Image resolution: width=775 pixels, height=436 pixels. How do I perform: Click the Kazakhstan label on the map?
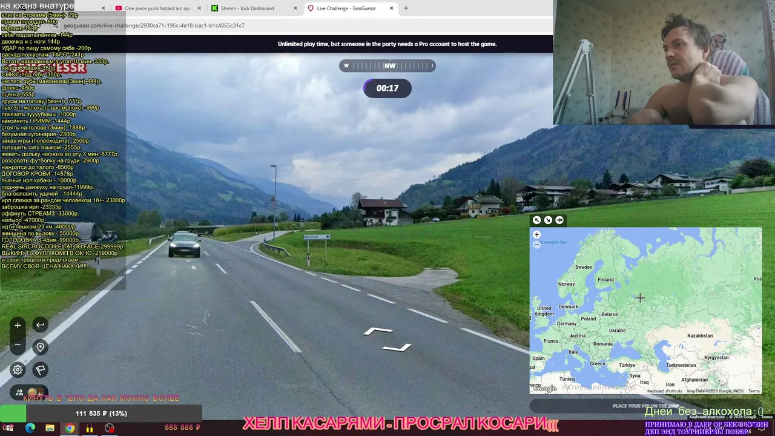coord(700,335)
